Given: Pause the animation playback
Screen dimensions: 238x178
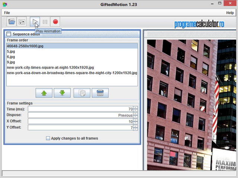Looking at the screenshot, I should point(45,22).
